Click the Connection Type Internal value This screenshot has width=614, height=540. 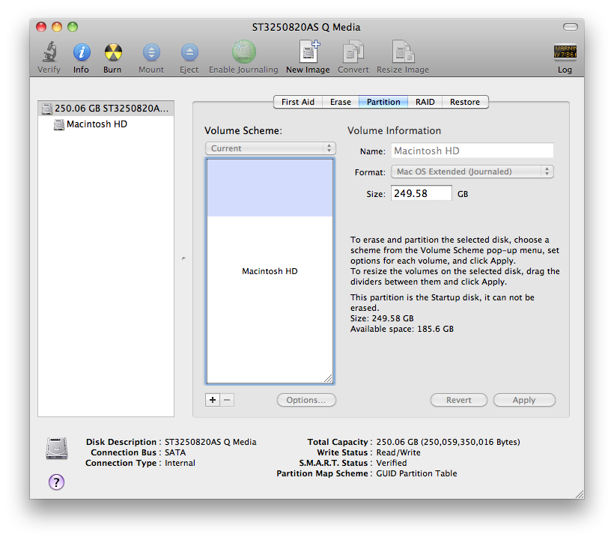180,463
